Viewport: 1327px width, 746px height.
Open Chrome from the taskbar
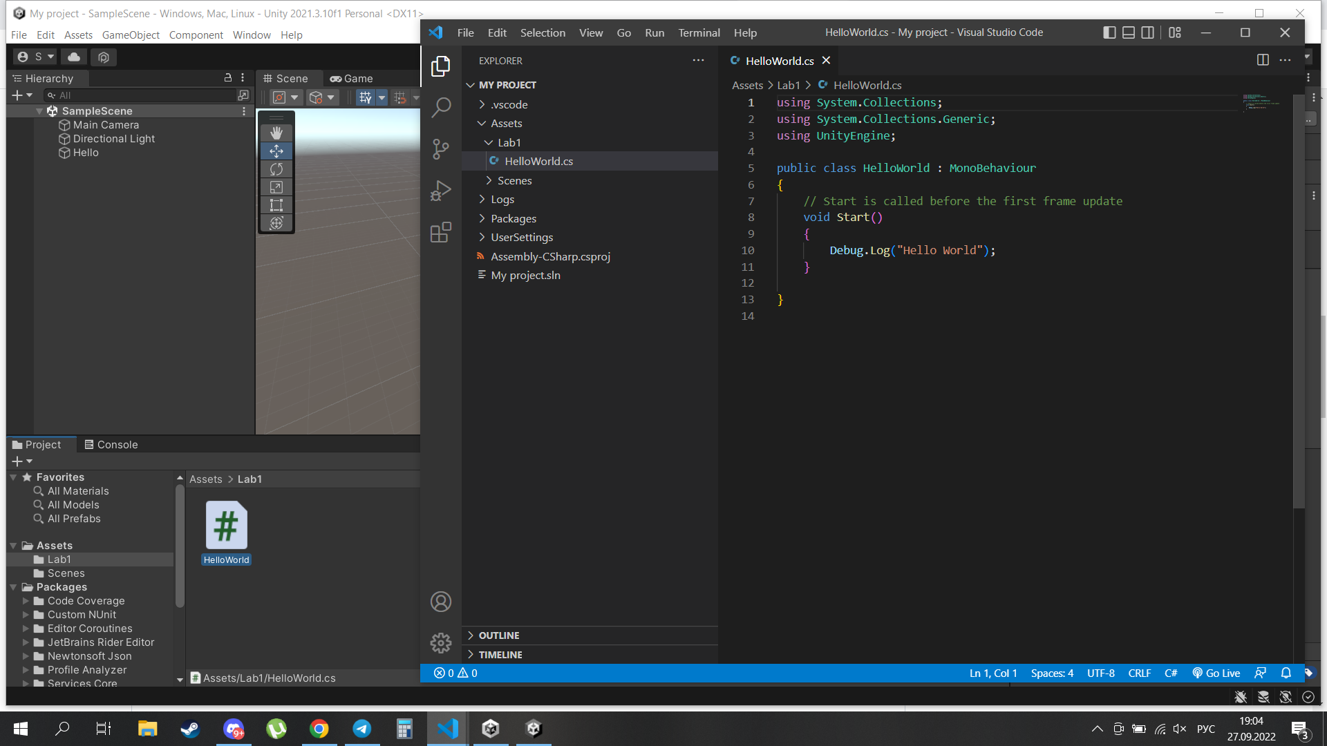(x=319, y=729)
